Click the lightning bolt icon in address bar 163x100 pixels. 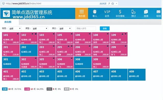[x=109, y=4]
